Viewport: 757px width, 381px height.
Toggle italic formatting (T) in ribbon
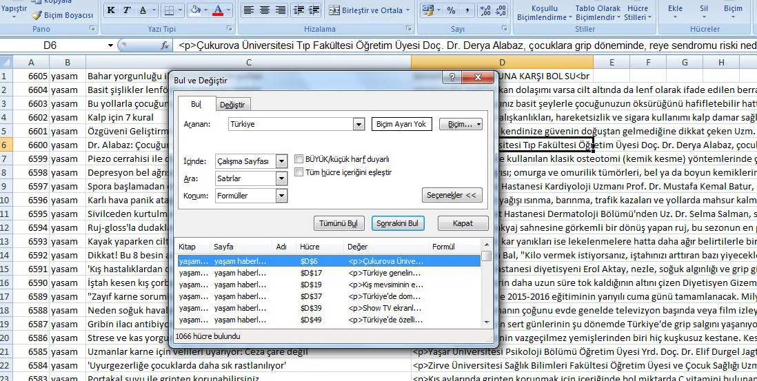tap(128, 10)
